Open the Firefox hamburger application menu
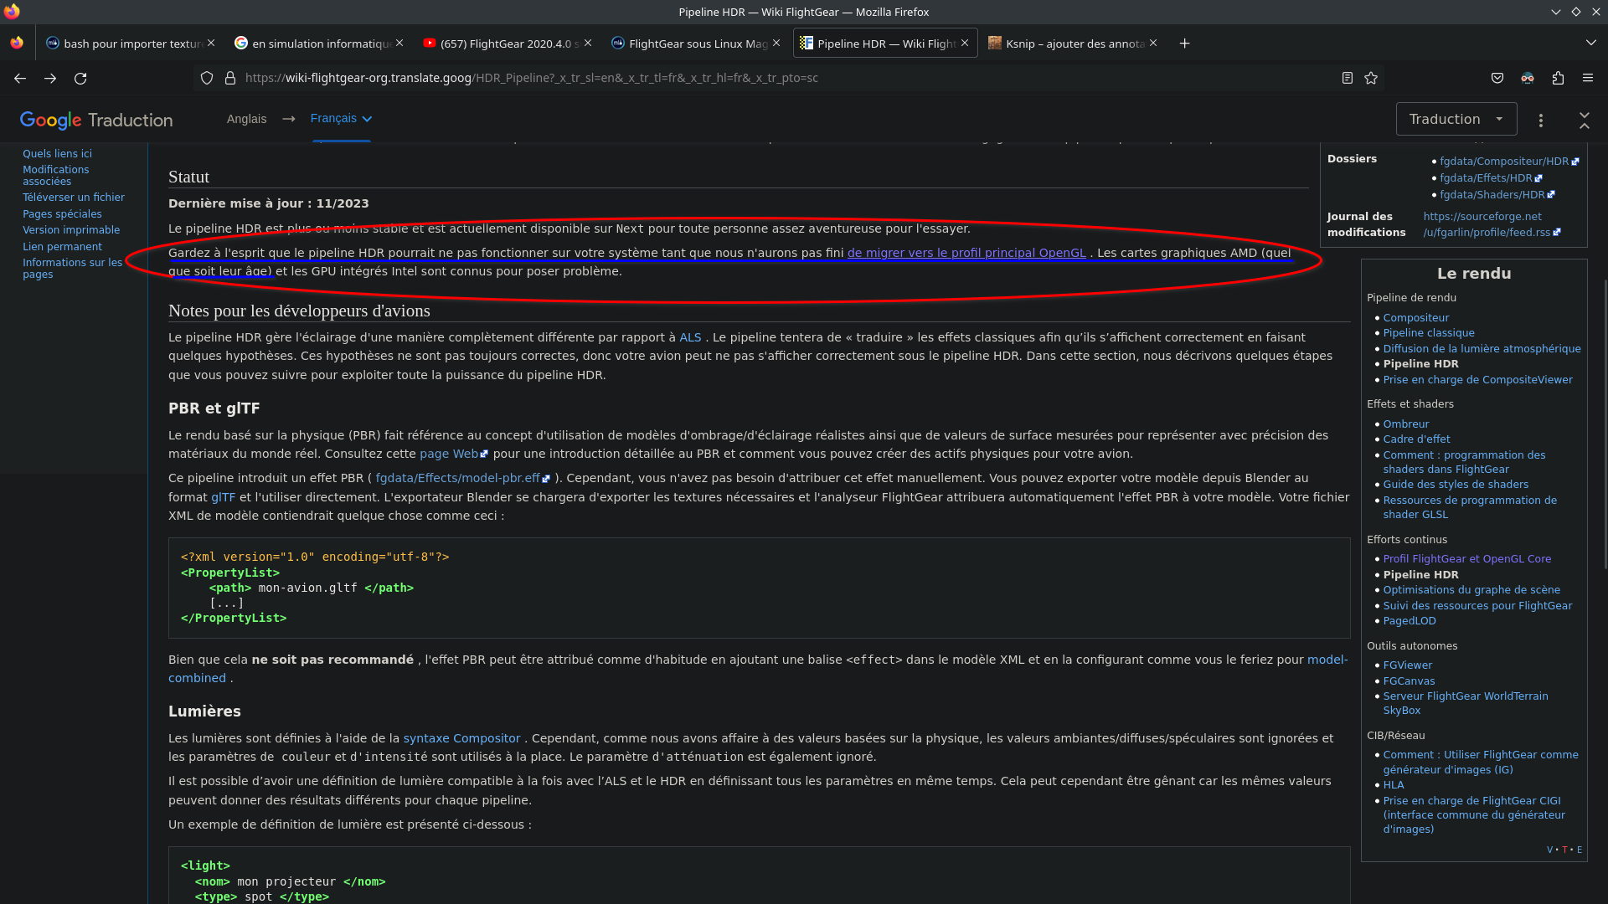This screenshot has height=904, width=1608. tap(1588, 78)
